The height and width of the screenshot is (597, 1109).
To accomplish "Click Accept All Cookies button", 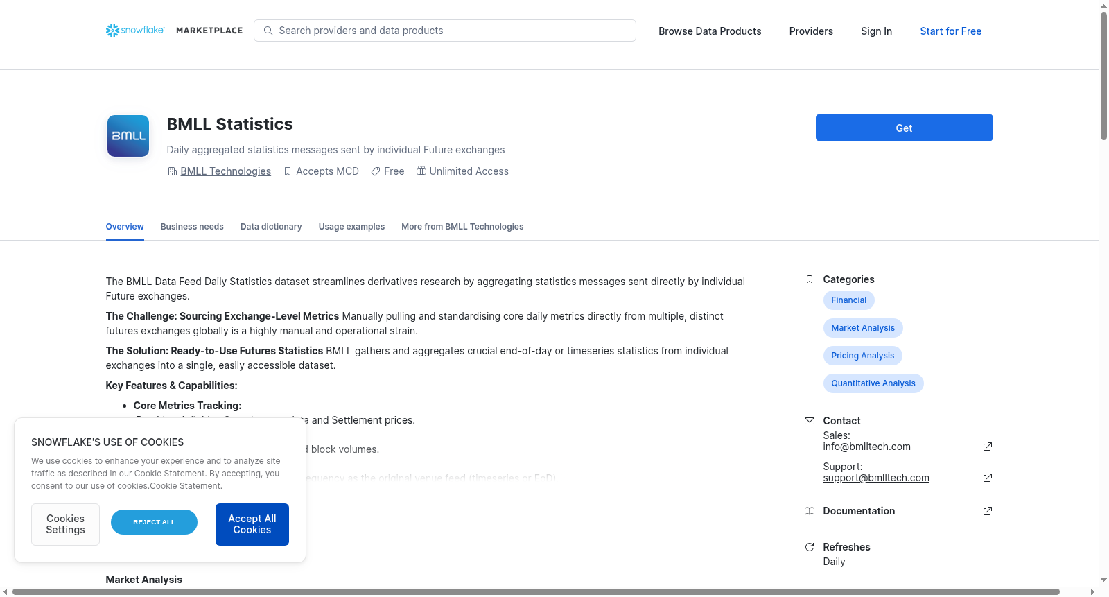I will tap(252, 524).
